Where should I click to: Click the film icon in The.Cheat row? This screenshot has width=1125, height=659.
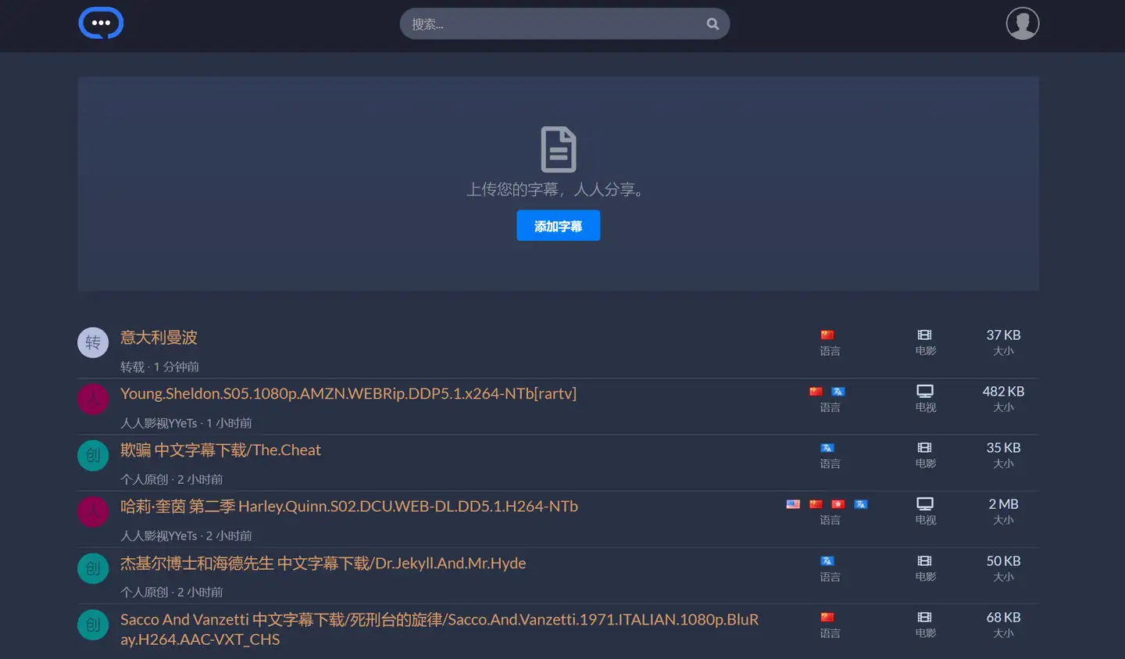(925, 447)
